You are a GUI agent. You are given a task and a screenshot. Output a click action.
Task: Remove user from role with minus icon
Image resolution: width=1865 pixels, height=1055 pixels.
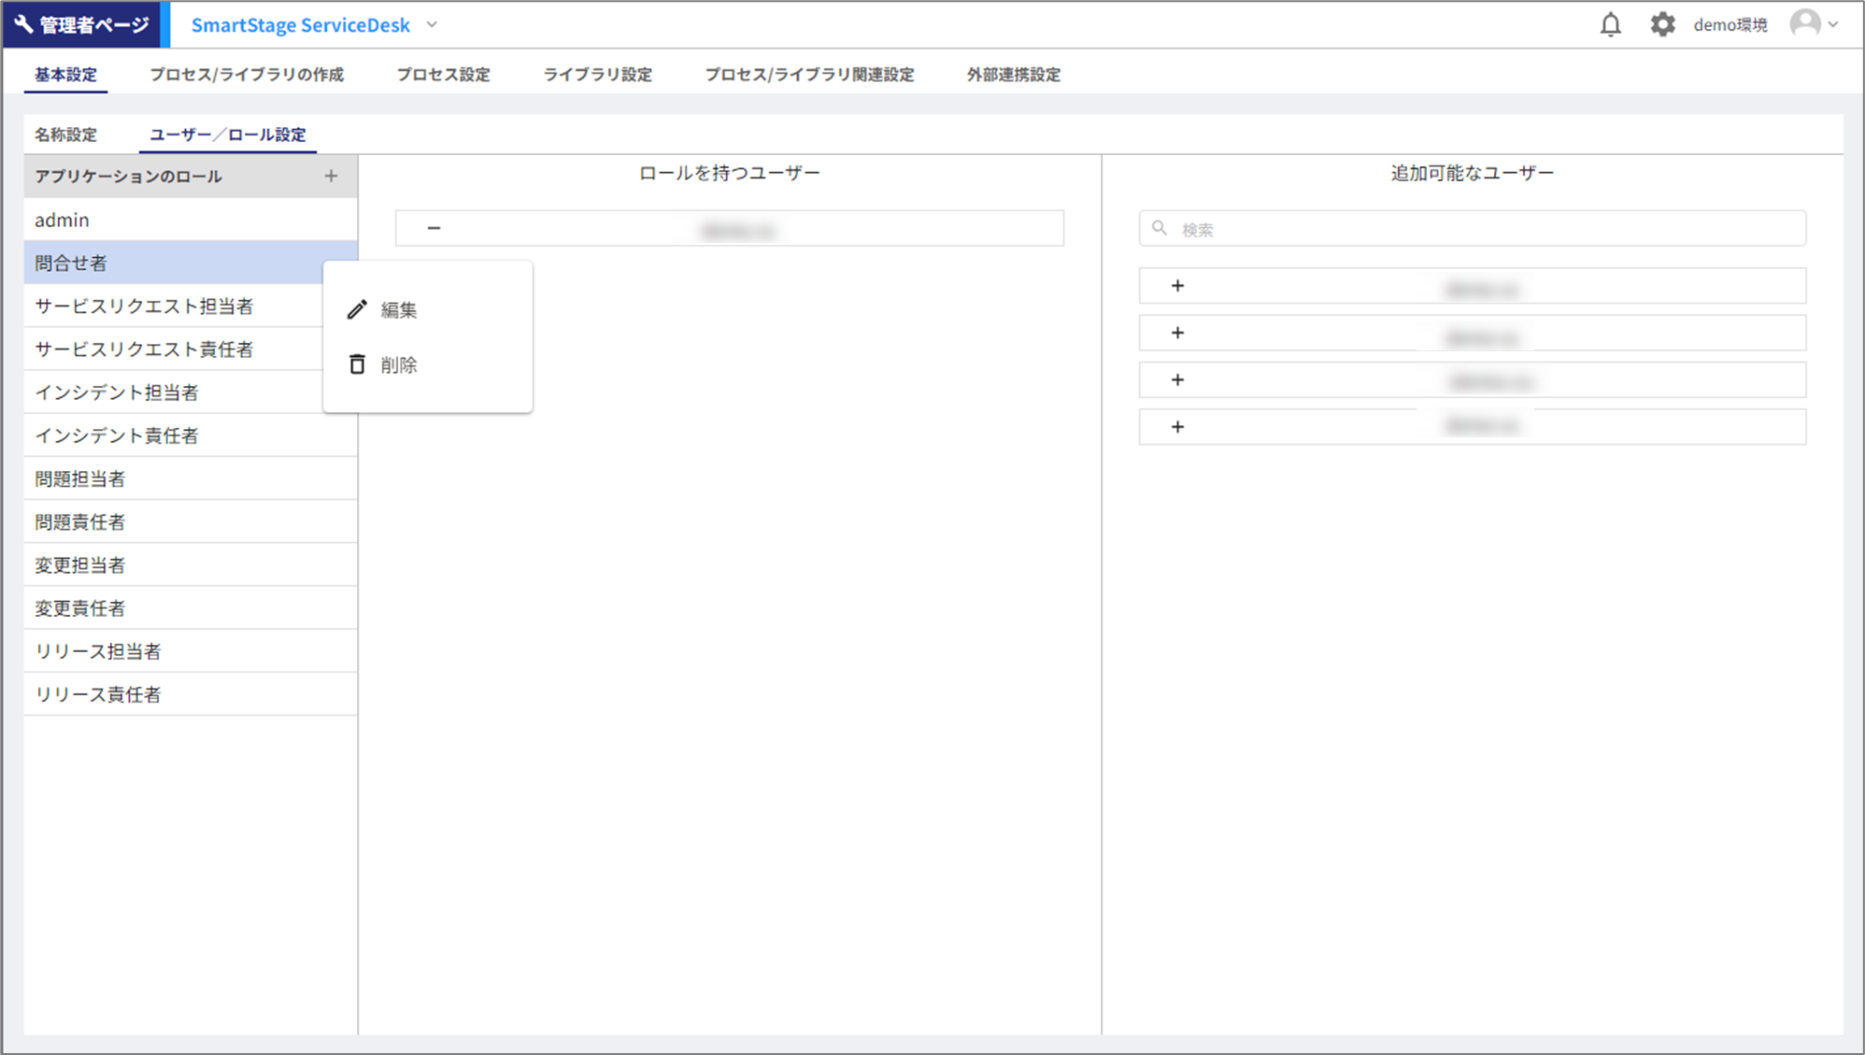(x=434, y=228)
